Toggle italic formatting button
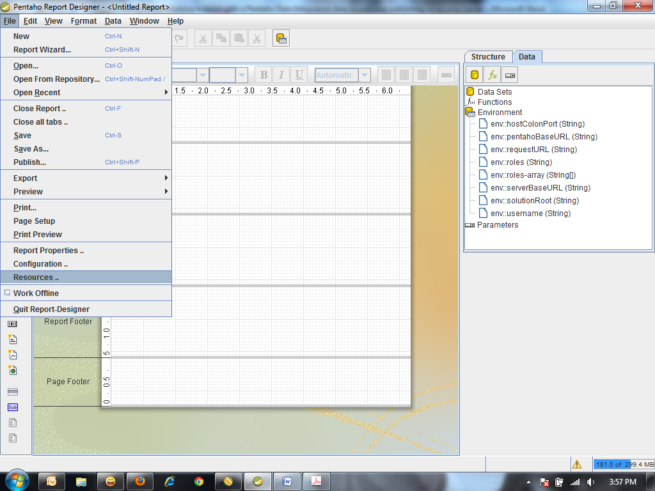 pyautogui.click(x=281, y=75)
